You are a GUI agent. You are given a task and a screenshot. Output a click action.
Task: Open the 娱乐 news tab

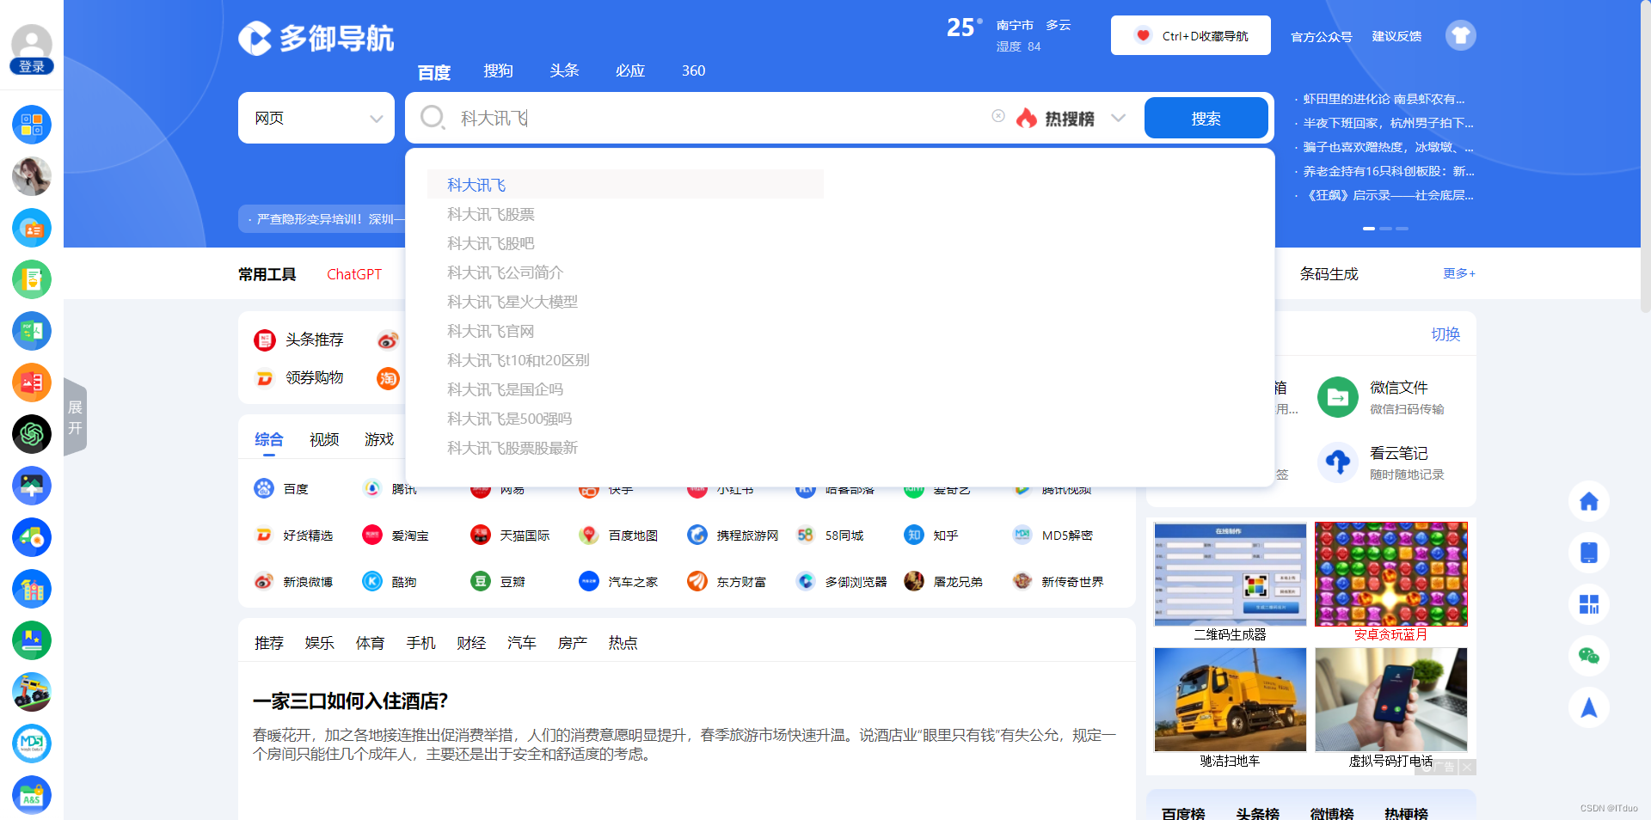tap(319, 643)
